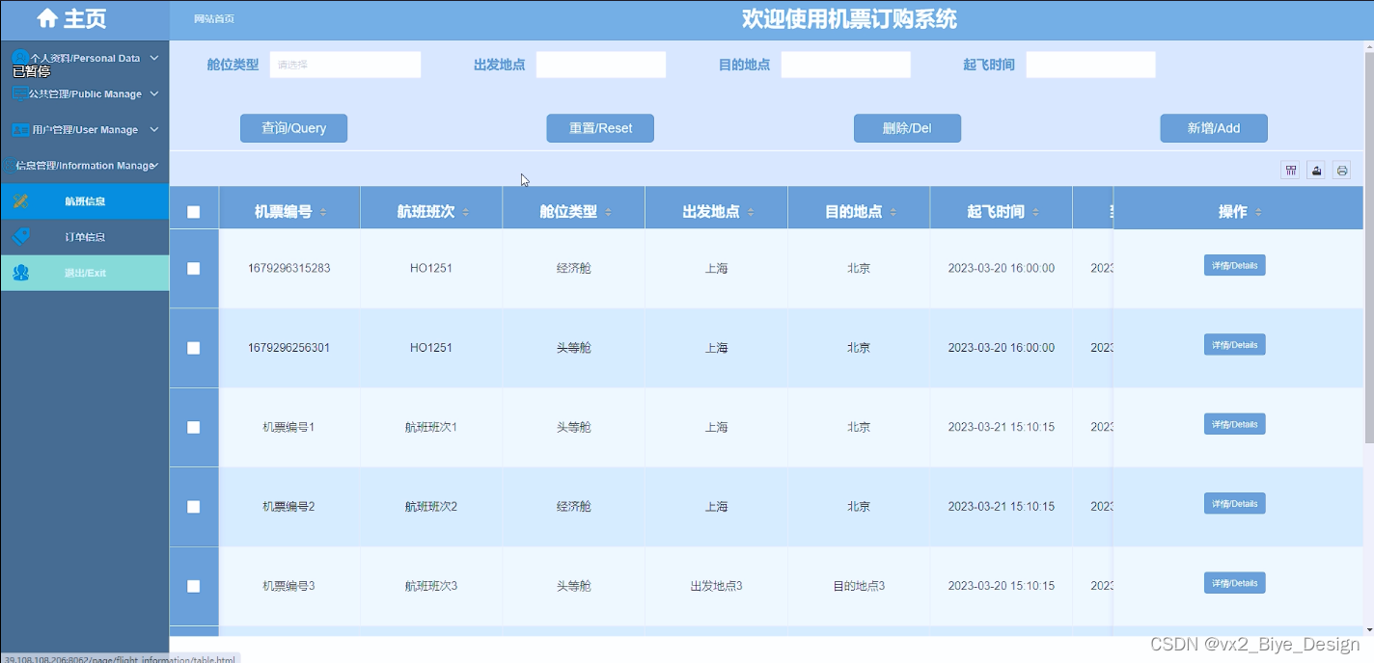Click cell 出发地点3
1374x663 pixels.
click(716, 586)
